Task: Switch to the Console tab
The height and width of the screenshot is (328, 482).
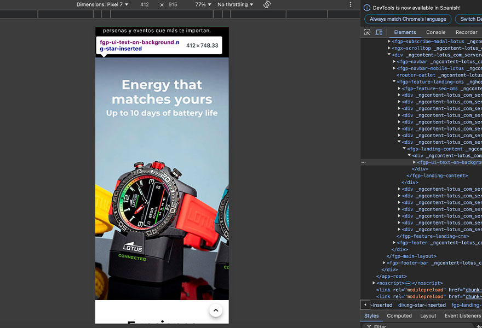Action: [x=435, y=32]
